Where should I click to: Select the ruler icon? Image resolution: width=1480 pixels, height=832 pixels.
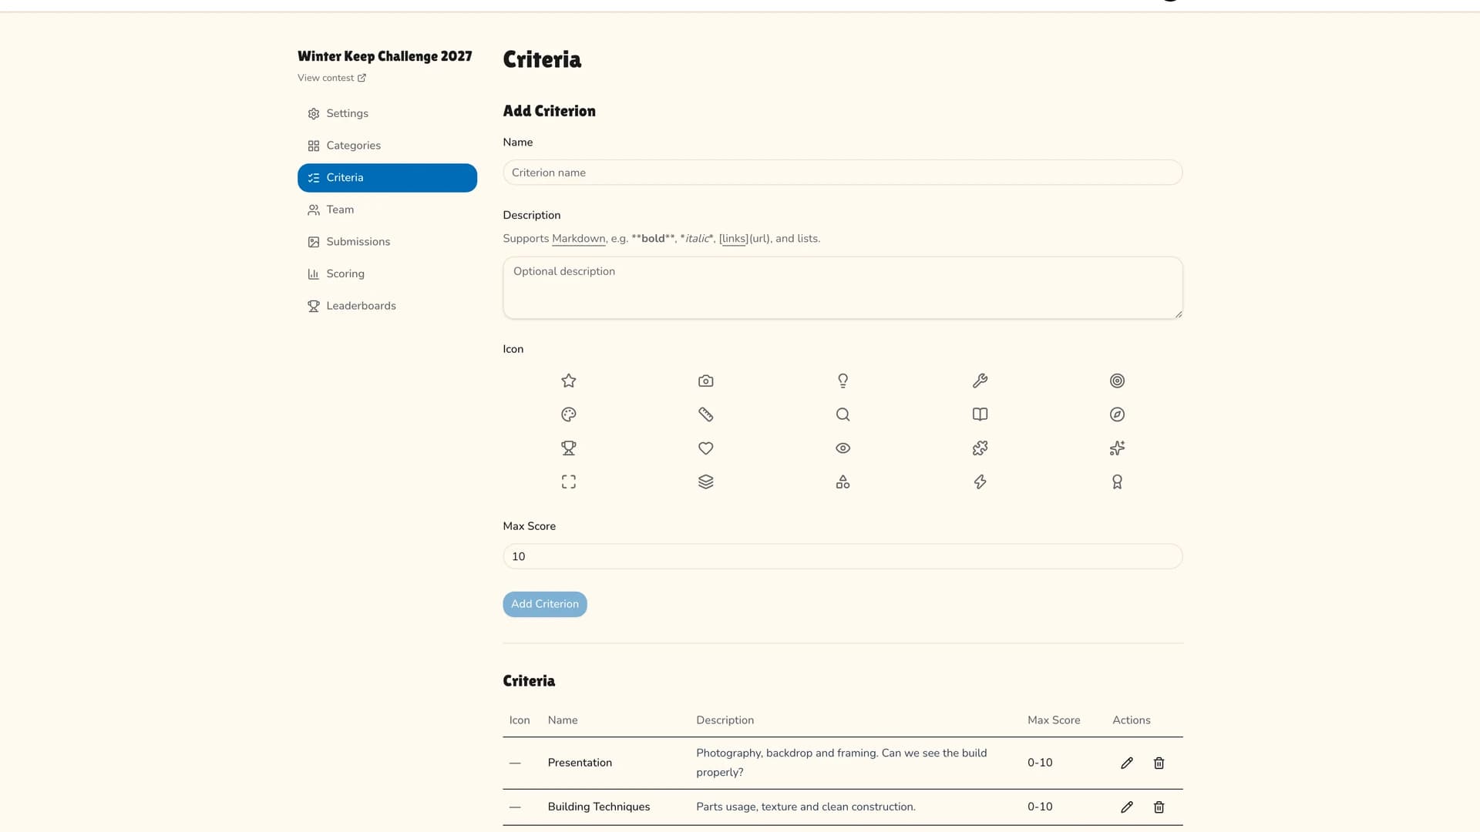click(x=705, y=414)
